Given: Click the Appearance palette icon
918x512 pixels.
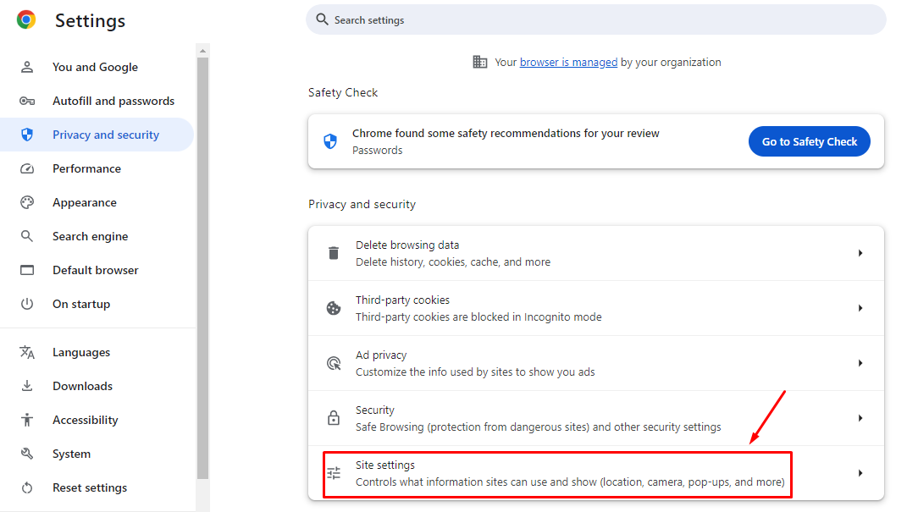Looking at the screenshot, I should [x=27, y=202].
